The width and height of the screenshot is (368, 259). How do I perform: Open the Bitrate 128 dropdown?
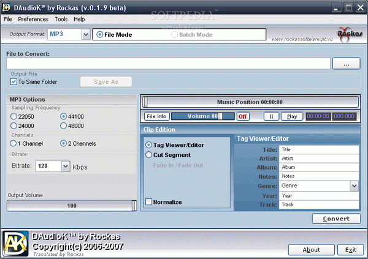pos(66,166)
